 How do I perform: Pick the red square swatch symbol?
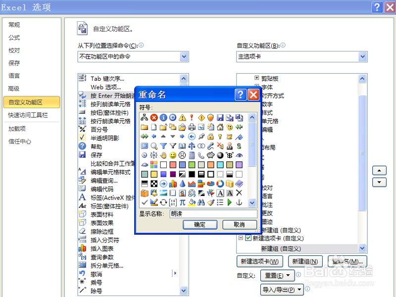click(173, 165)
